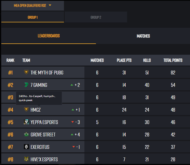
Task: Click the Rank column header
Action: [x=10, y=60]
